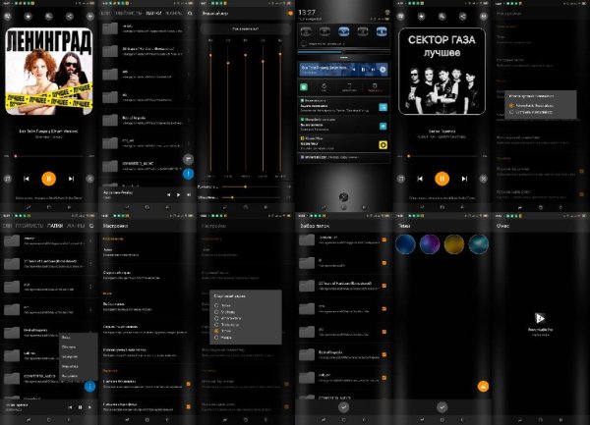The height and width of the screenshot is (425, 590).
Task: Pause music from the media notification
Action: [x=363, y=70]
